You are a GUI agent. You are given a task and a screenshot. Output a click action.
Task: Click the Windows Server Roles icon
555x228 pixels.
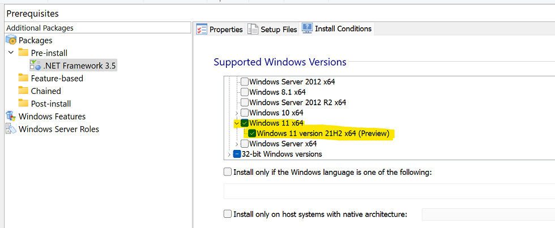pyautogui.click(x=11, y=129)
